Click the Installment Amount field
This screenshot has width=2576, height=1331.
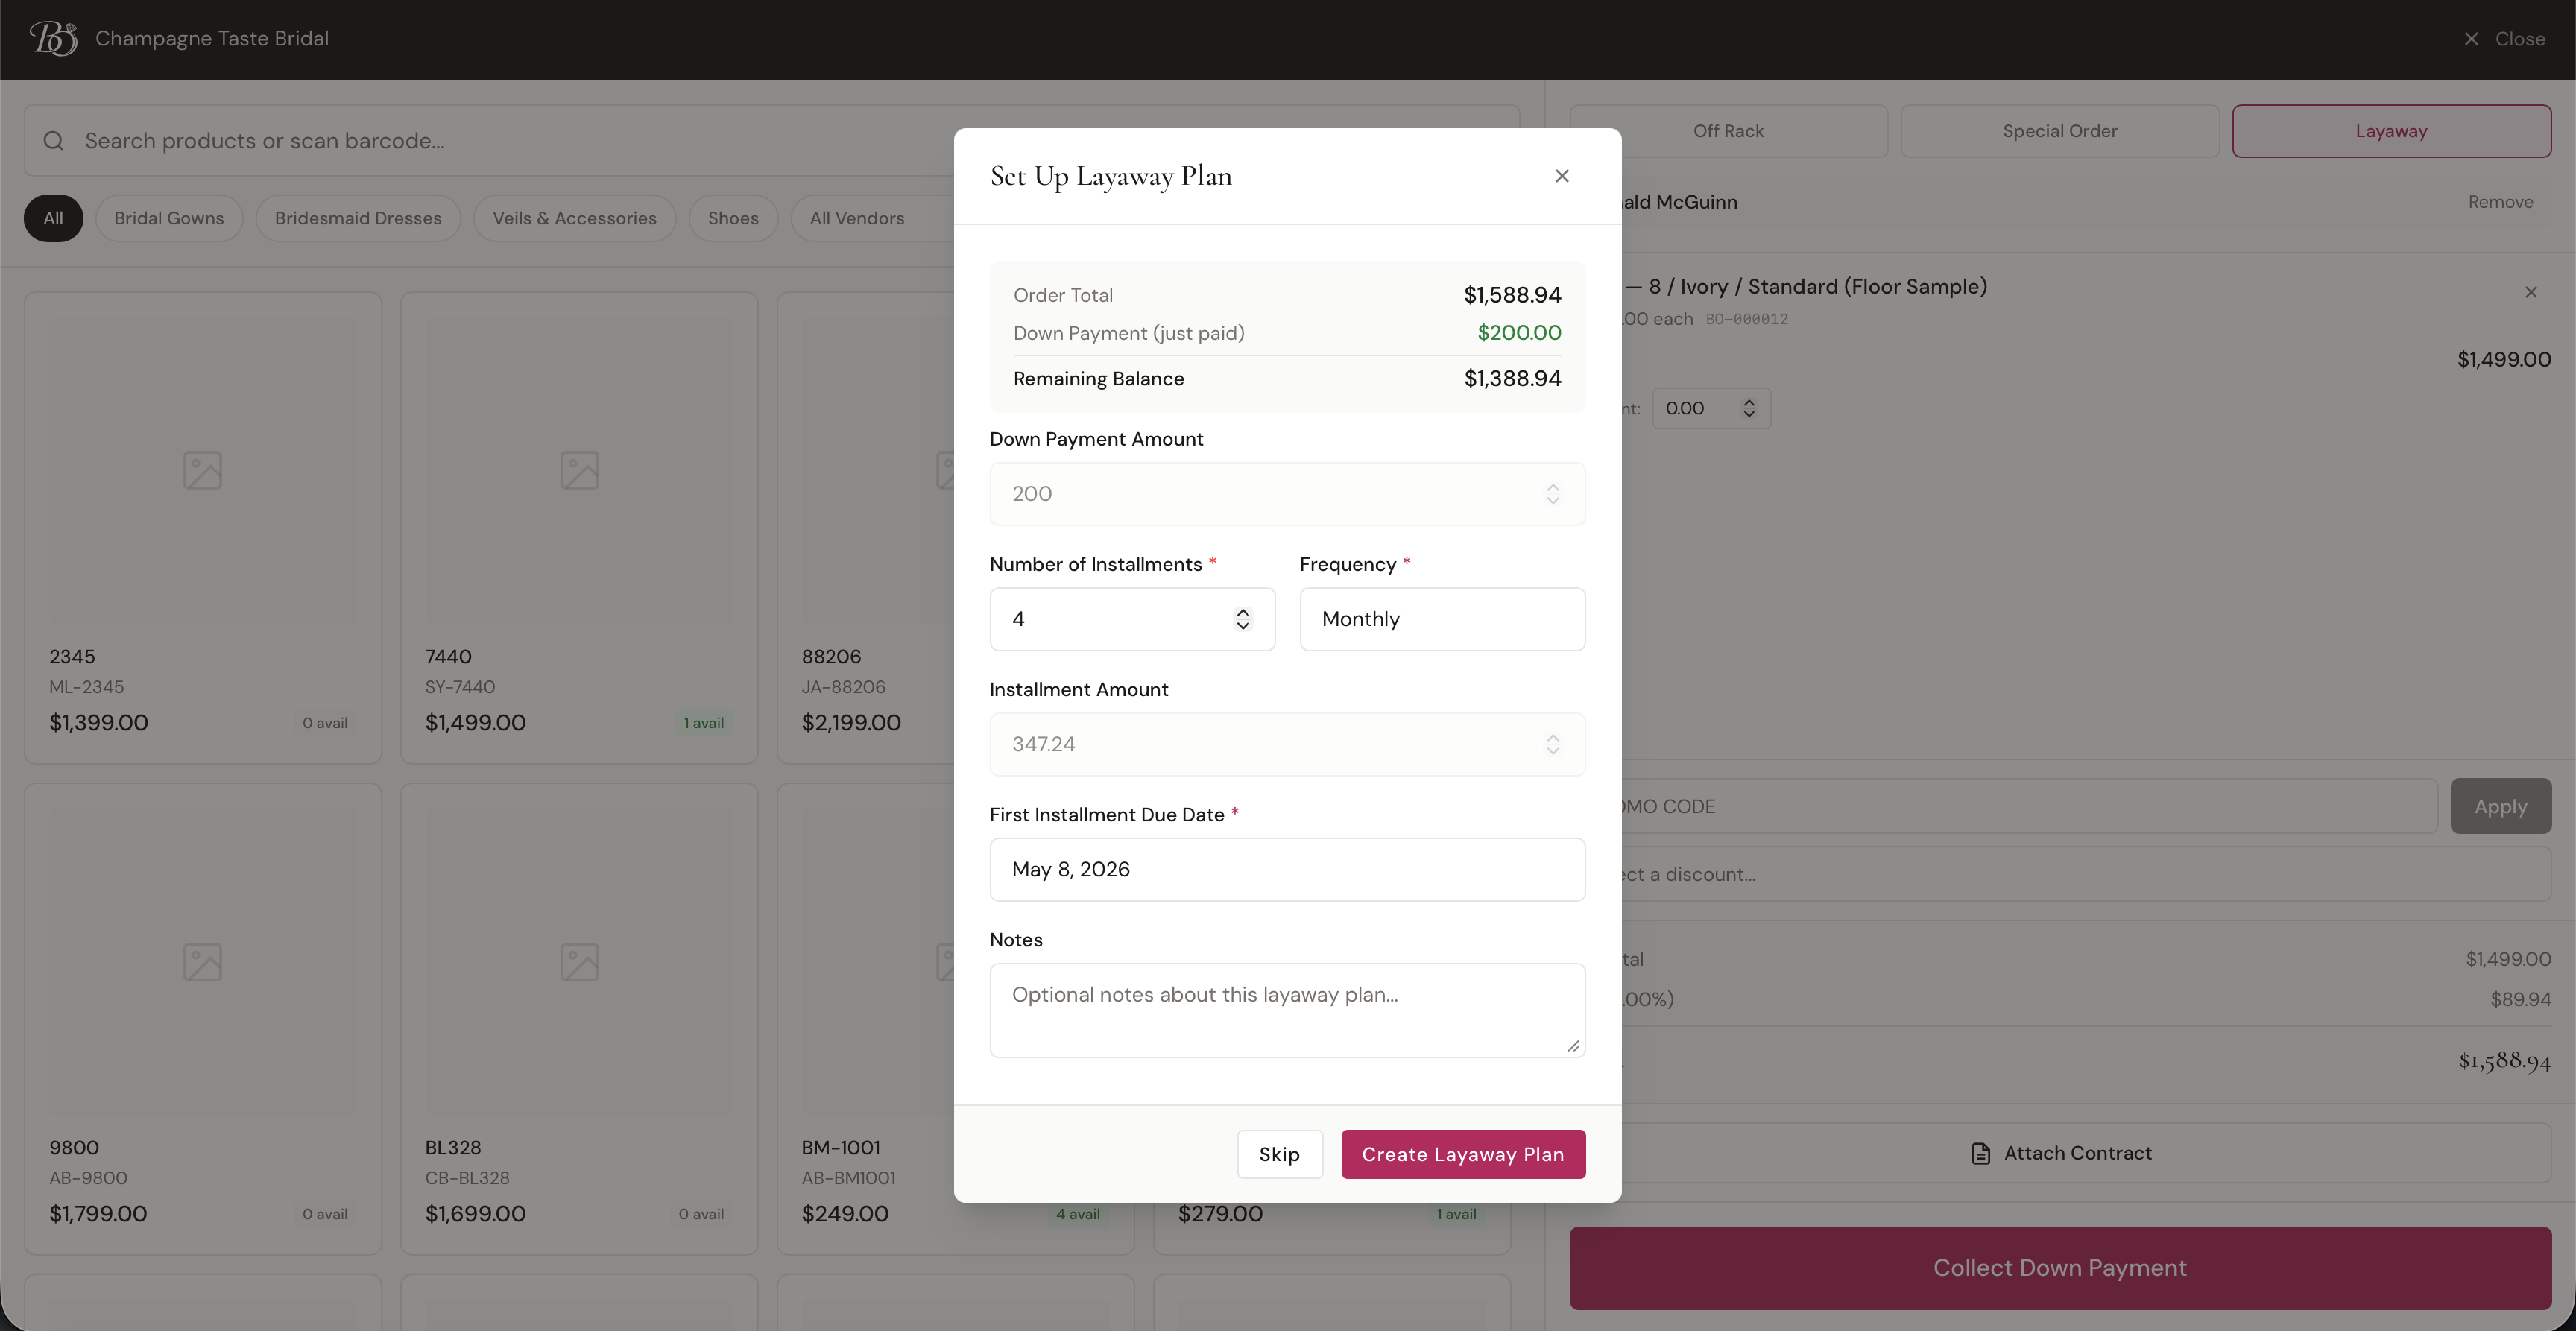click(1287, 744)
